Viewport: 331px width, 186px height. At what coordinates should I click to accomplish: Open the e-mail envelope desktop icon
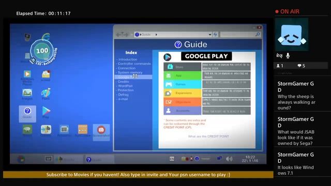(46, 76)
